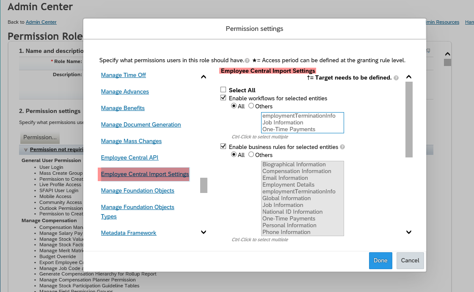Select 'Others' radio under Enable business rules
This screenshot has width=474, height=292.
251,154
